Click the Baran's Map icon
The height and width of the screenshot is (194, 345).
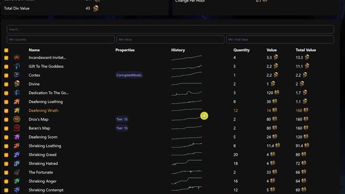[x=17, y=128]
